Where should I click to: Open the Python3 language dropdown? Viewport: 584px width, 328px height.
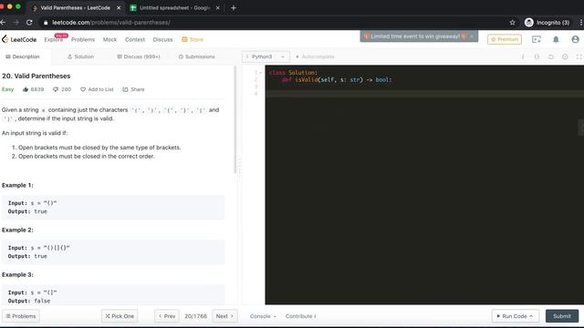coord(266,56)
